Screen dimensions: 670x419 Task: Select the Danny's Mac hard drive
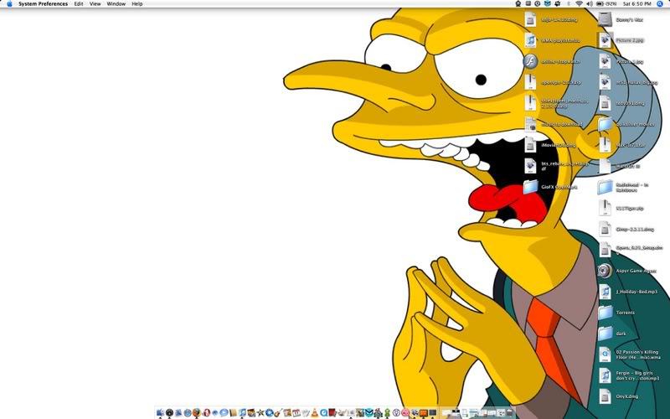605,19
